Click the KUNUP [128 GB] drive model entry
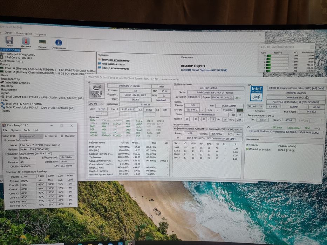 click(287, 150)
